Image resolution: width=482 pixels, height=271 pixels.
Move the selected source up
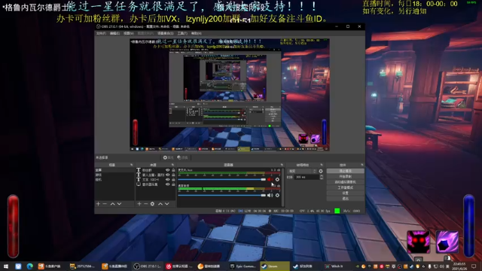coord(160,204)
